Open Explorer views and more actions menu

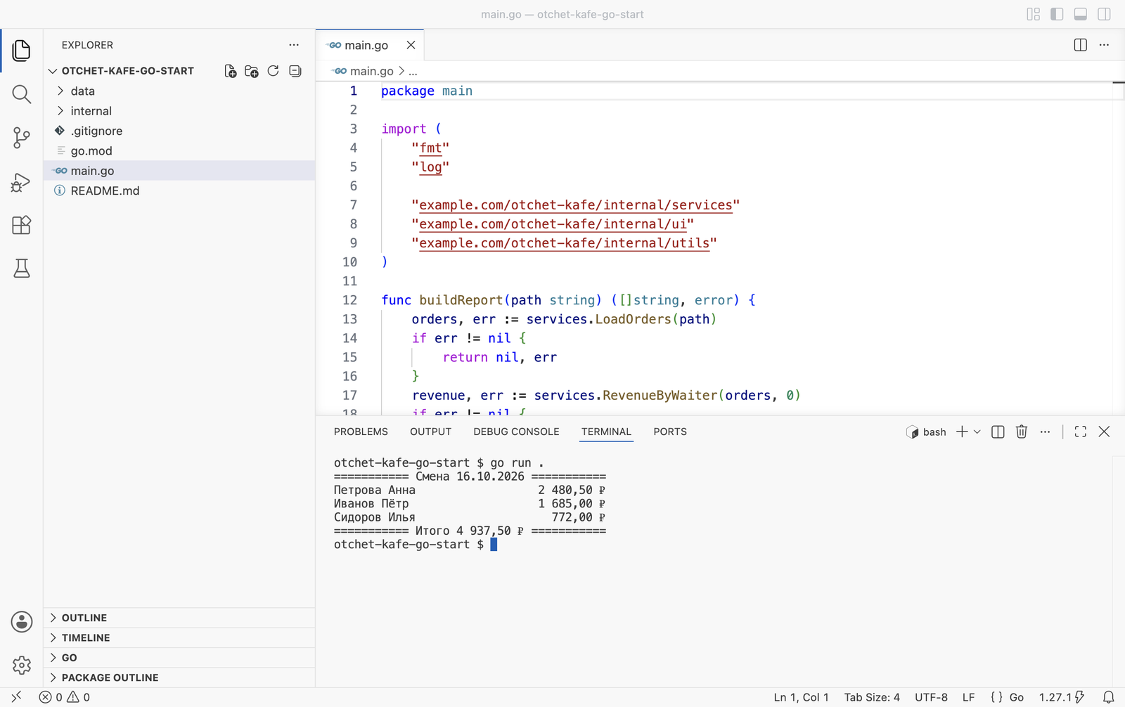pos(294,45)
